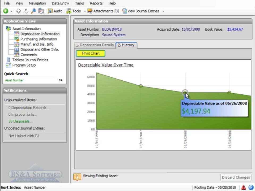Open the File menu
255x191 pixels.
(7, 3)
